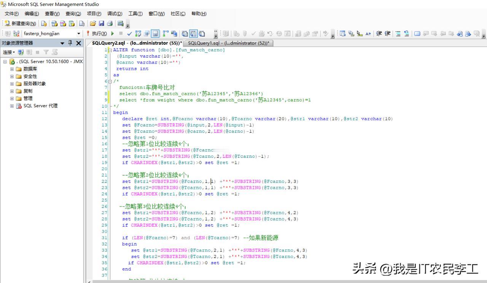The width and height of the screenshot is (487, 283).
Task: Click the Database Engine Query icon
Action: point(44,24)
